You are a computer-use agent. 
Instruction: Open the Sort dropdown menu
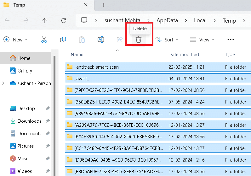pos(167,40)
